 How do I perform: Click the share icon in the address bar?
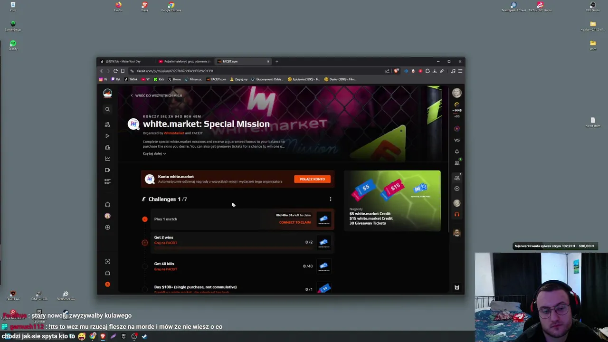pyautogui.click(x=388, y=71)
